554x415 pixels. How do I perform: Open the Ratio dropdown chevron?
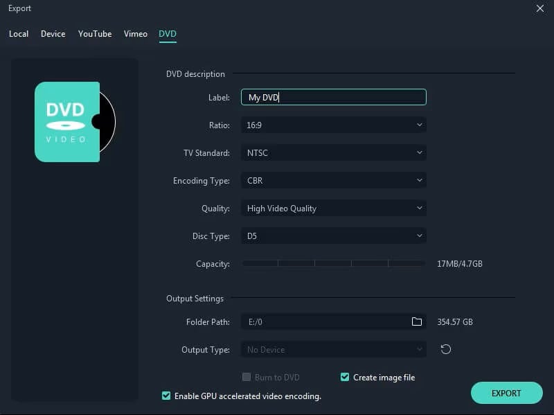(419, 125)
